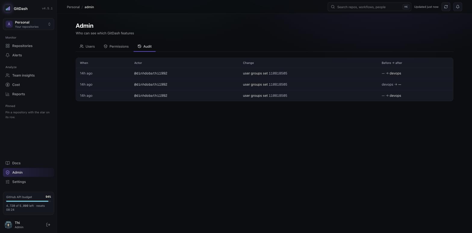The width and height of the screenshot is (472, 233).
Task: Click the Reports bar chart icon
Action: pyautogui.click(x=8, y=94)
